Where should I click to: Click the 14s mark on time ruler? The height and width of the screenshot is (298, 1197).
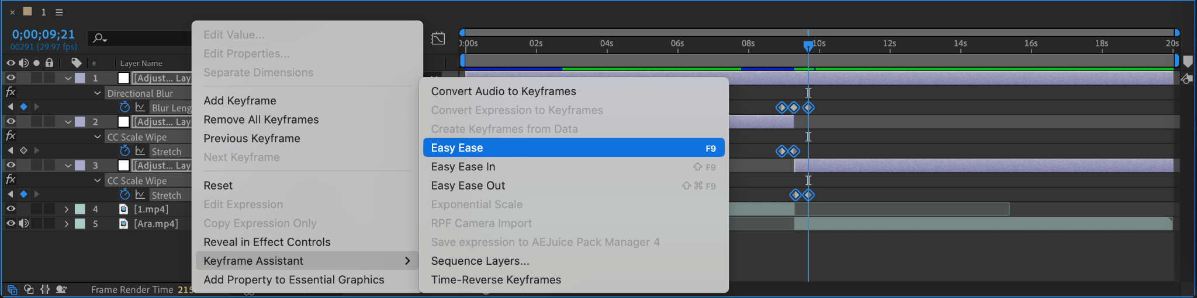(960, 44)
